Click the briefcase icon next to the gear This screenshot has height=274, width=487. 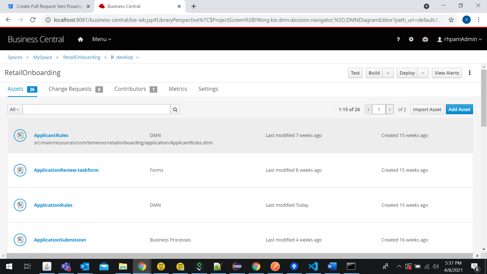pos(425,39)
